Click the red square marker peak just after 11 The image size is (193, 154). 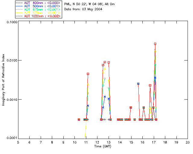(88, 74)
